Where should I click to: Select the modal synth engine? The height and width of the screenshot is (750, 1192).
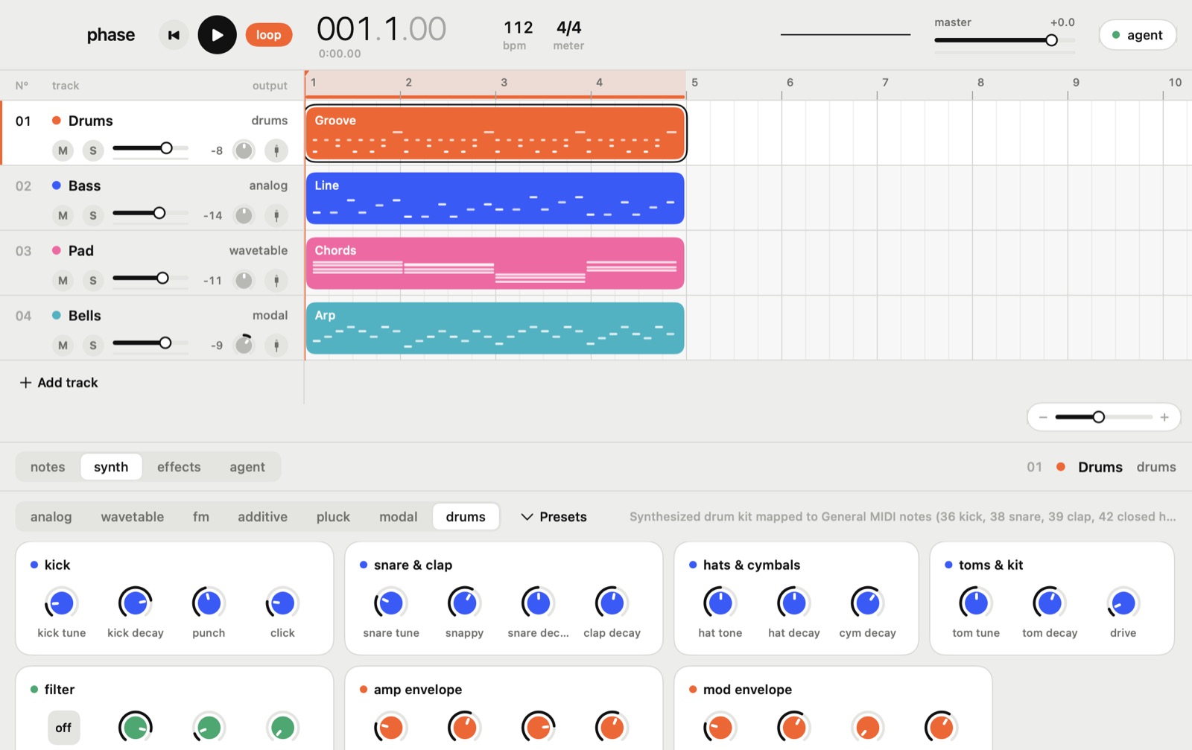[x=398, y=517]
